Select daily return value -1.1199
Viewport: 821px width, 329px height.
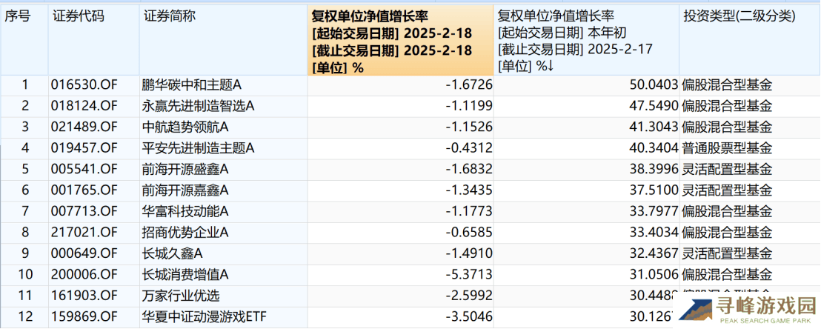click(469, 107)
